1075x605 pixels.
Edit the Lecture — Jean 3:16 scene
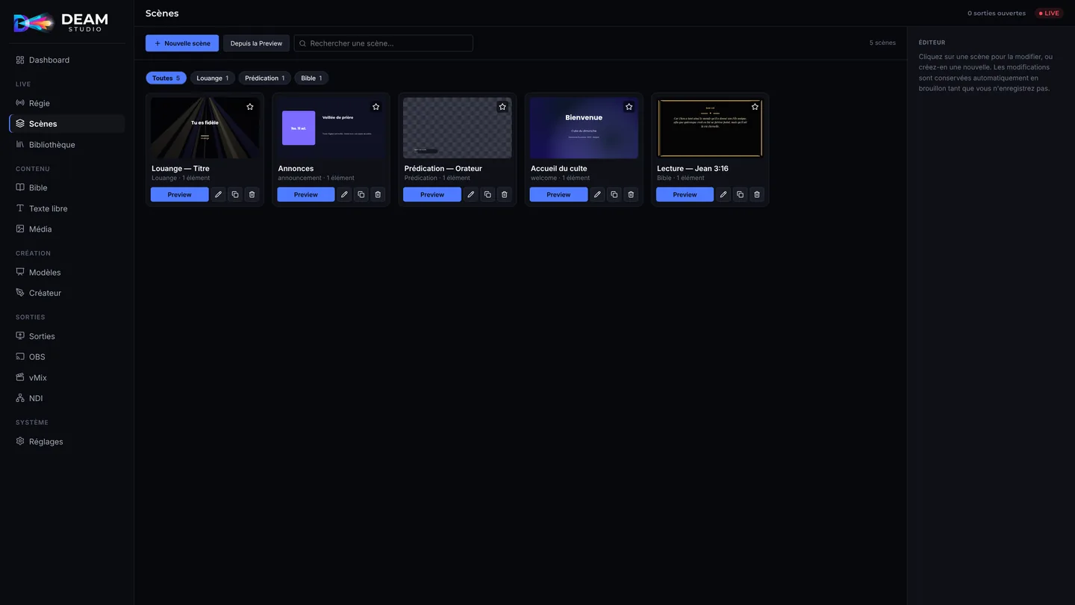point(723,194)
